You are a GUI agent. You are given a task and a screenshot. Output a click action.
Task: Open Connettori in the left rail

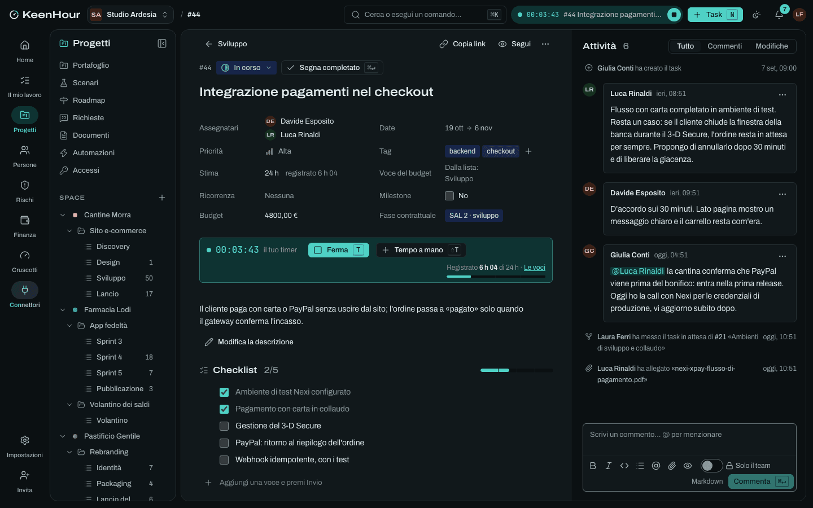click(25, 296)
